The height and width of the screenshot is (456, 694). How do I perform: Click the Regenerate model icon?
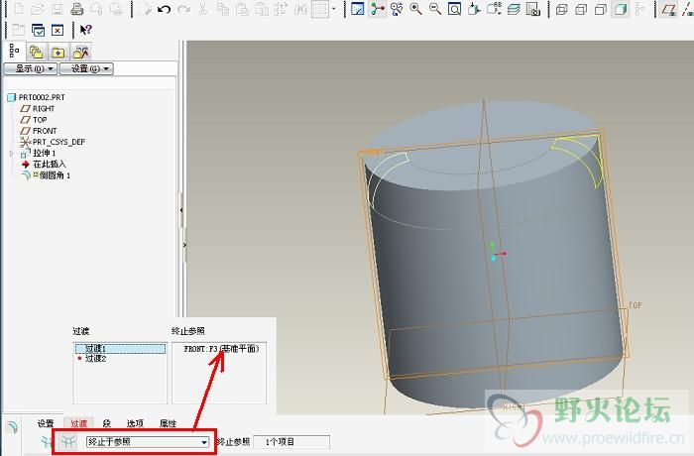coord(281,8)
